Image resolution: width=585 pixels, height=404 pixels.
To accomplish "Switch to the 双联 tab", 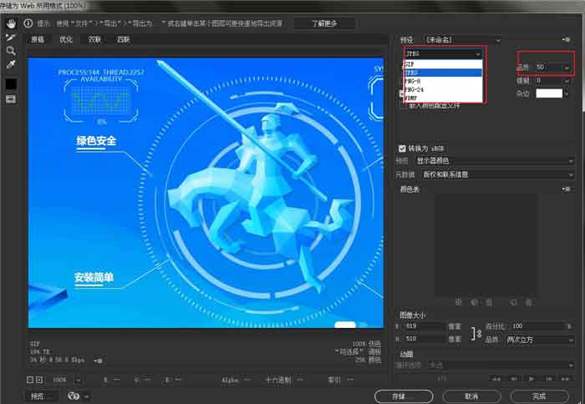I will click(x=94, y=39).
